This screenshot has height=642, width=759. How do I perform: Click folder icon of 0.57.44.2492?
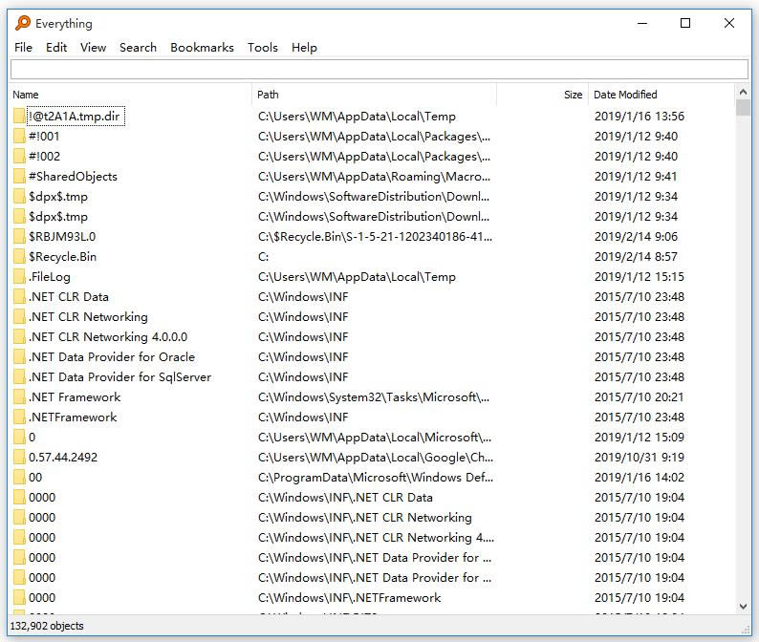pos(19,458)
